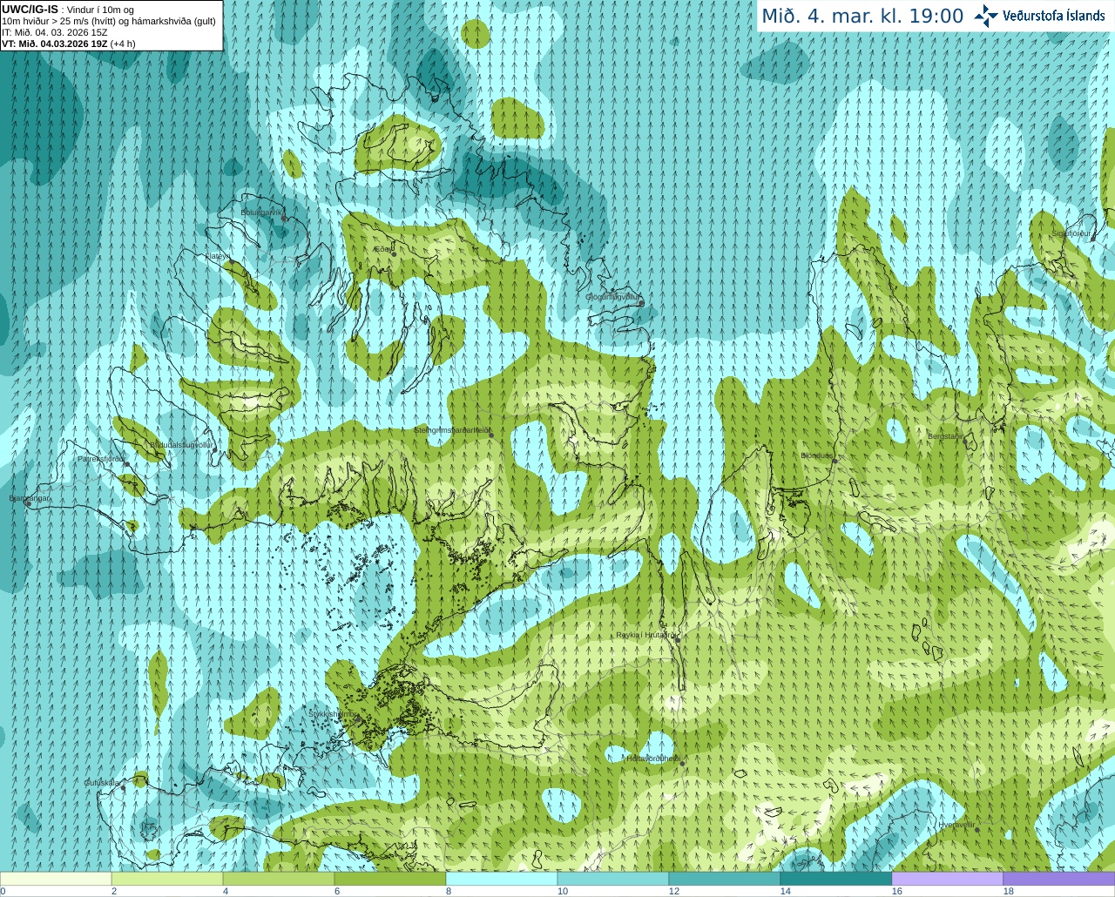Click the Gufuskálar station label

tap(101, 783)
